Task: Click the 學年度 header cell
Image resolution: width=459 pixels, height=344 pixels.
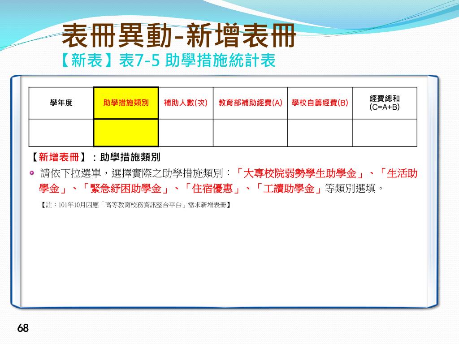Action: [x=61, y=103]
